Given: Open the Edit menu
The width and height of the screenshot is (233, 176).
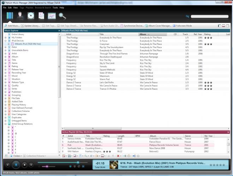Looking at the screenshot, I should [10, 7].
